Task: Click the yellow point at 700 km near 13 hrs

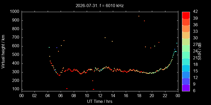Action: [x=105, y=38]
